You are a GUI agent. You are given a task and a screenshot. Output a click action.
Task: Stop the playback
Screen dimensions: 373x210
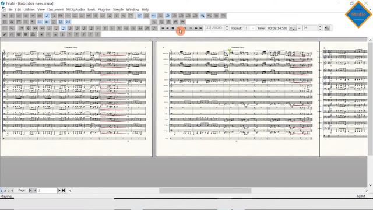173,28
